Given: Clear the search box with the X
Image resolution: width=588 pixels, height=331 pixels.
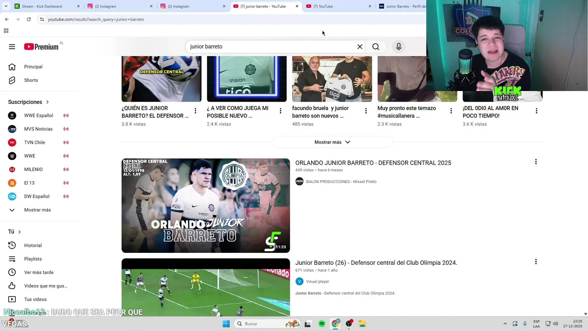Looking at the screenshot, I should [360, 46].
